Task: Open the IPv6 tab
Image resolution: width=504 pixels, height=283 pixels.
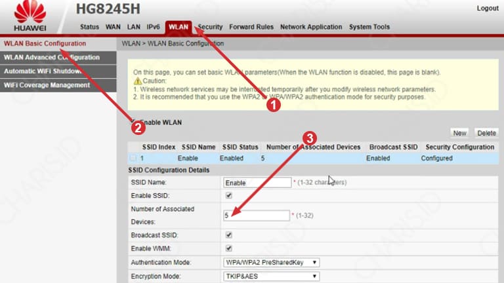Action: [153, 27]
